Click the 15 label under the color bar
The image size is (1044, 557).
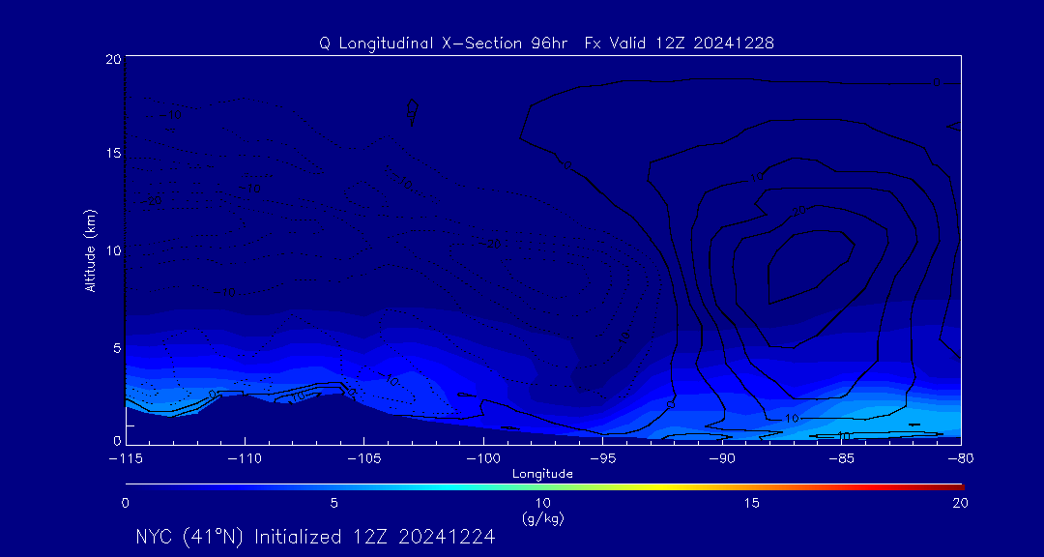(x=752, y=504)
